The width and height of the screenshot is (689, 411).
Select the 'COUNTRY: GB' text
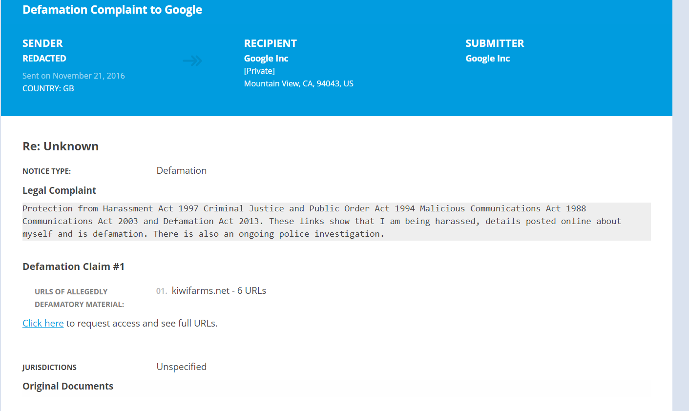[x=48, y=88]
